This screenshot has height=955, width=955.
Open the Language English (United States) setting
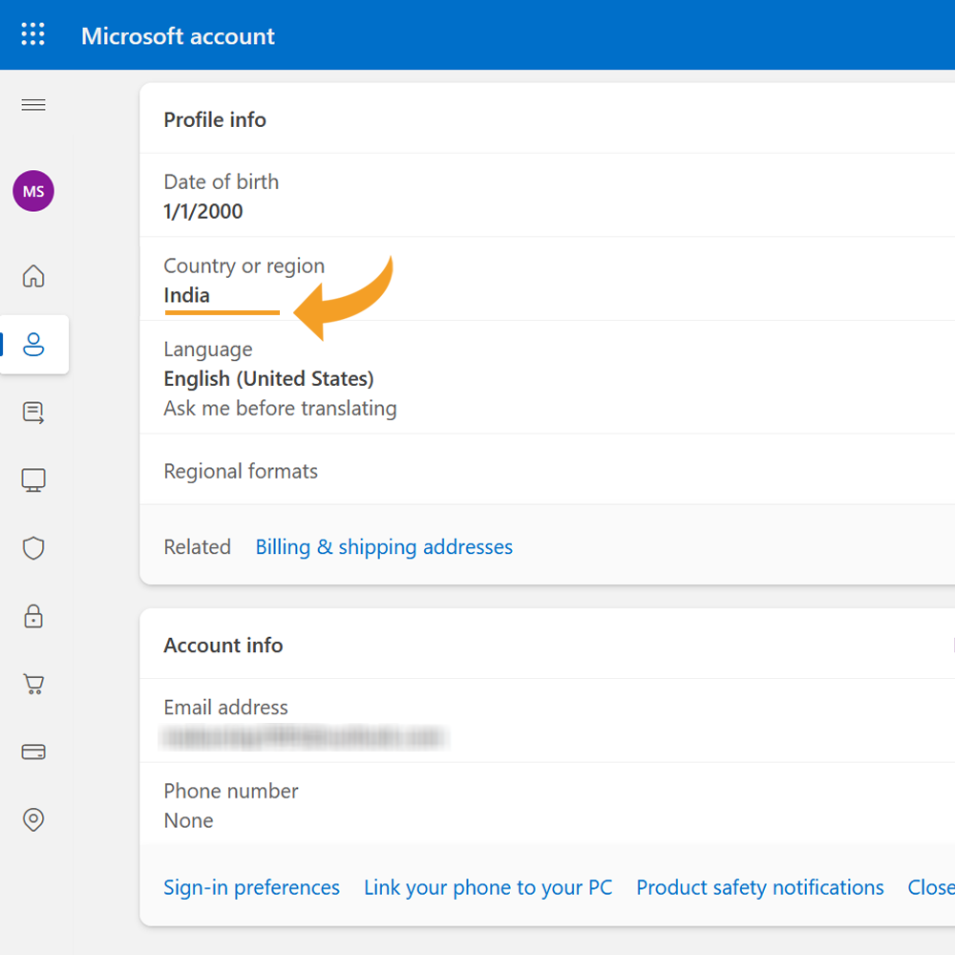click(547, 377)
